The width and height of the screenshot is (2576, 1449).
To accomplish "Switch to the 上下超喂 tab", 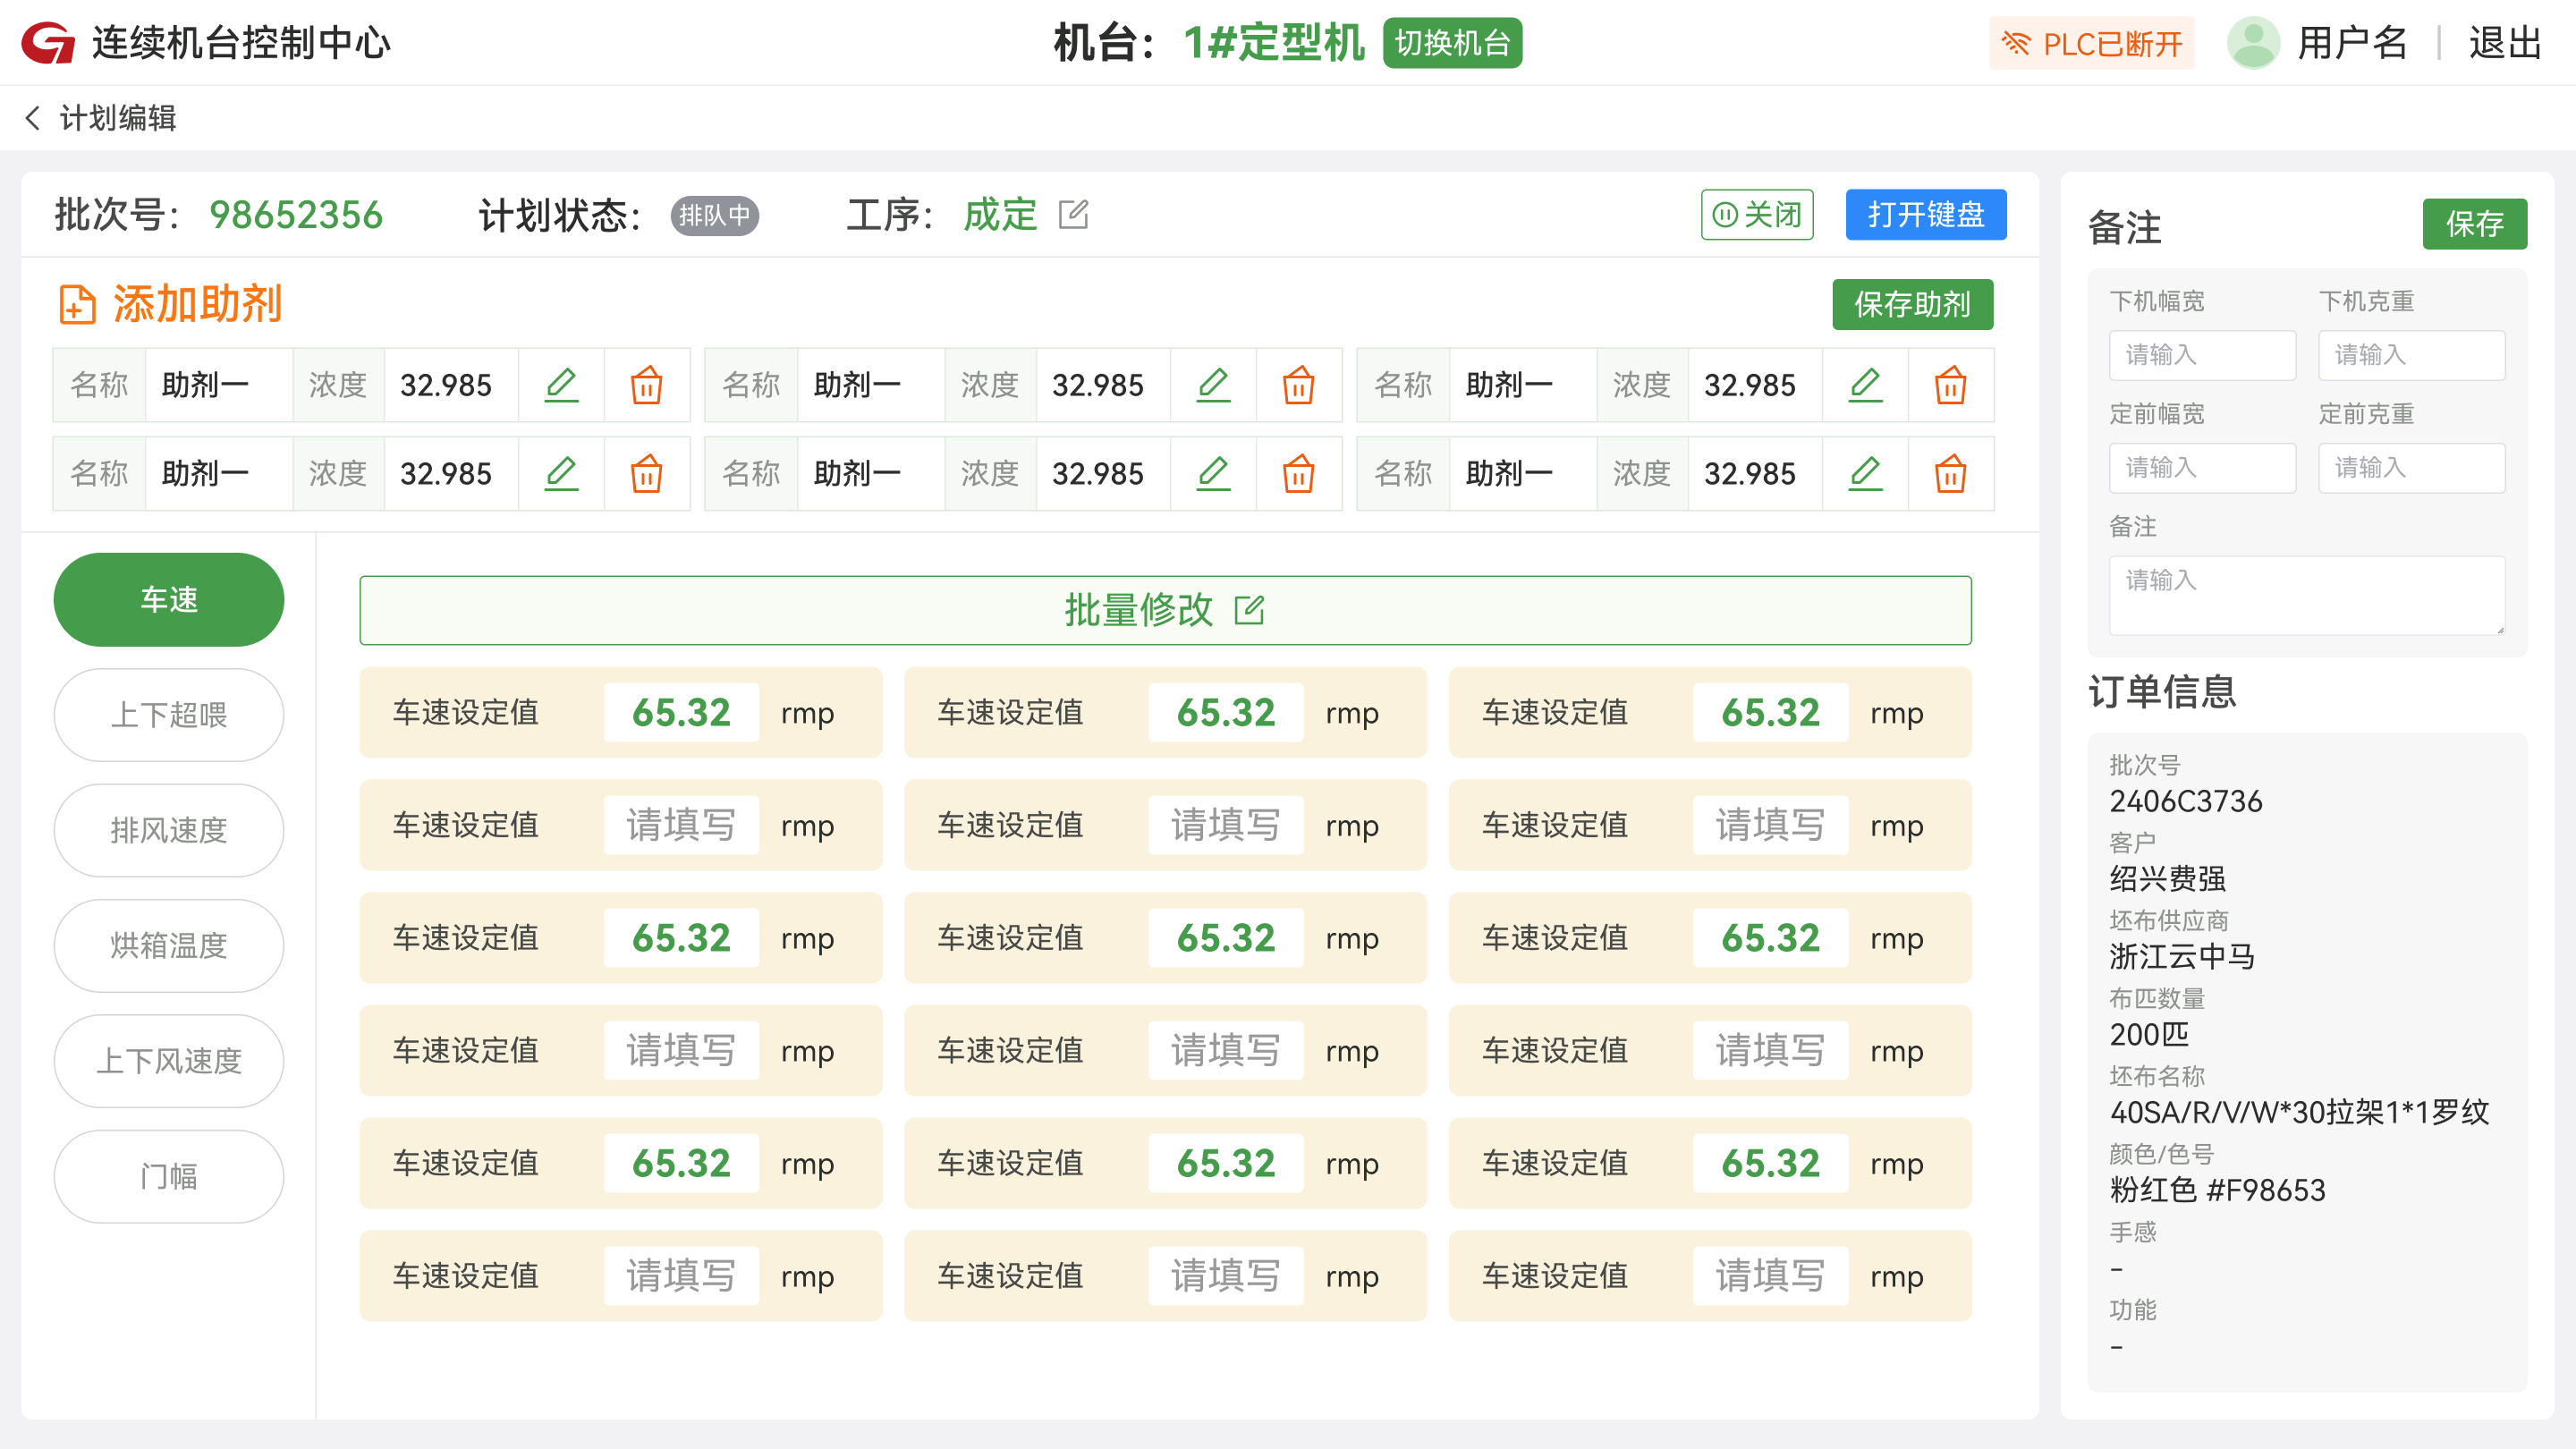I will point(169,715).
